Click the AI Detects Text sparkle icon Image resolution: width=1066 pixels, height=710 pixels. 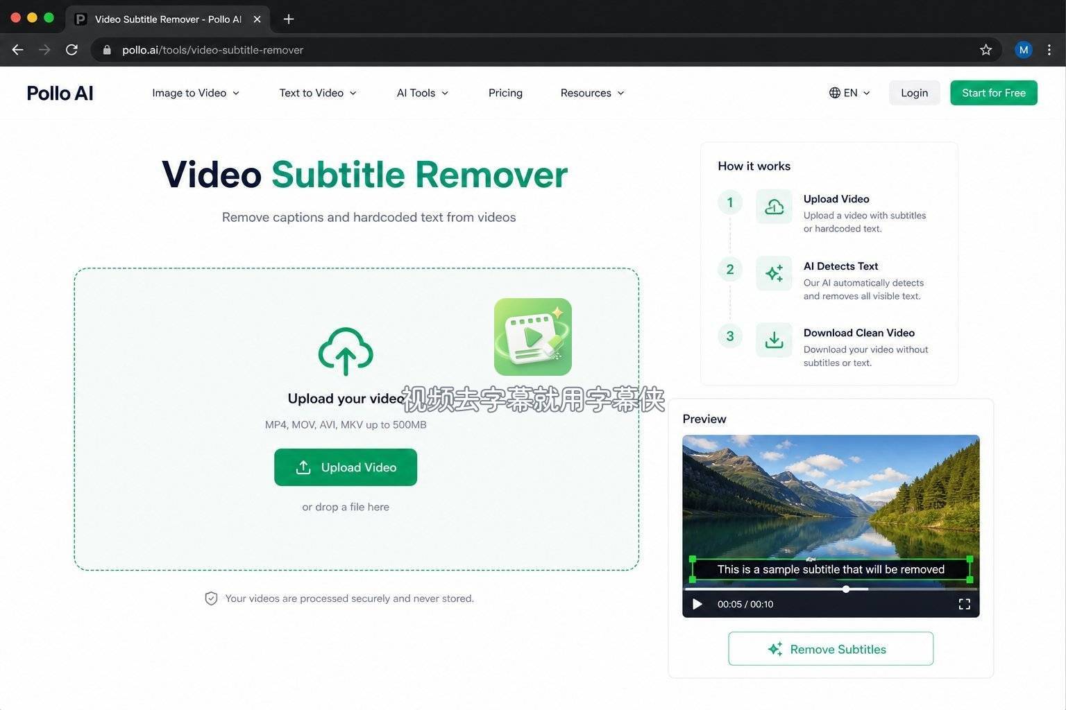(774, 273)
